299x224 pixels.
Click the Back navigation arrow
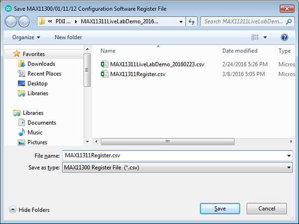coord(11,22)
